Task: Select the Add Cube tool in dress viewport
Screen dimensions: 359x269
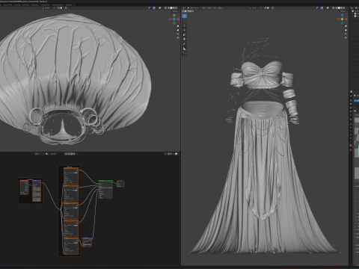Action: click(184, 53)
